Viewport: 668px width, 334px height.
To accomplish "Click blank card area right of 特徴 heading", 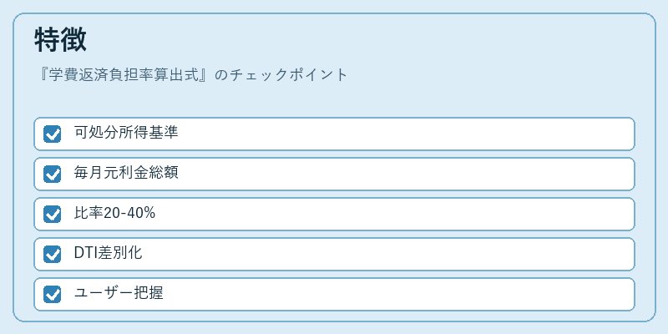I will point(362,39).
